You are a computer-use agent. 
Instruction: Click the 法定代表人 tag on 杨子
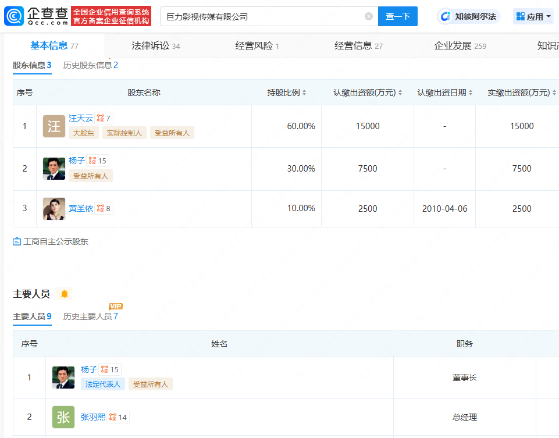point(103,384)
